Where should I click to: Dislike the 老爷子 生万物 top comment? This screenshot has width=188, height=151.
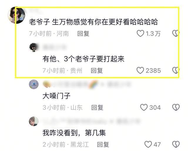pos(176,33)
